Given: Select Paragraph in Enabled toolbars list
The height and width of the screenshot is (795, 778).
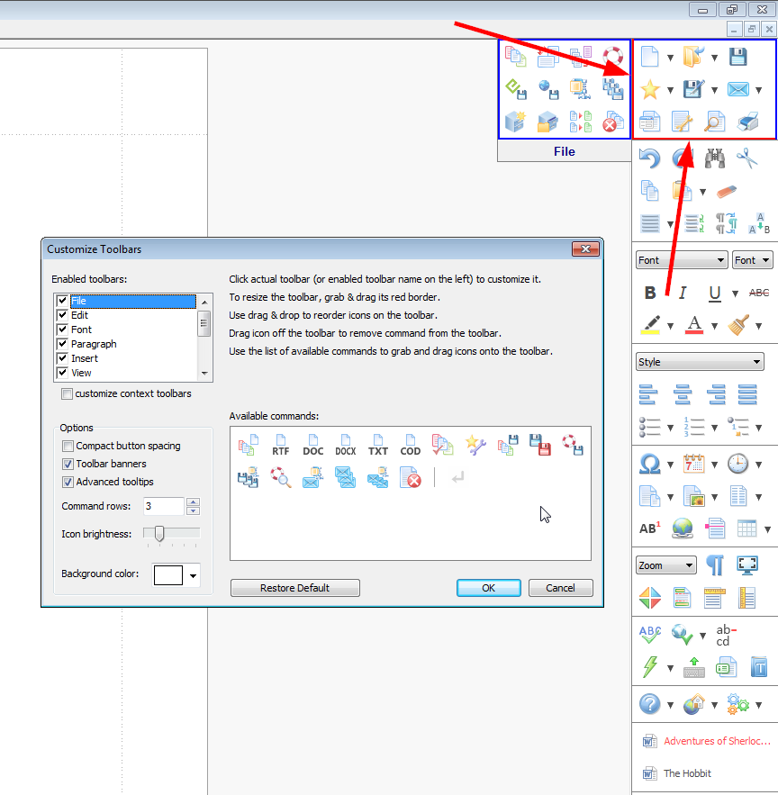Looking at the screenshot, I should (94, 344).
